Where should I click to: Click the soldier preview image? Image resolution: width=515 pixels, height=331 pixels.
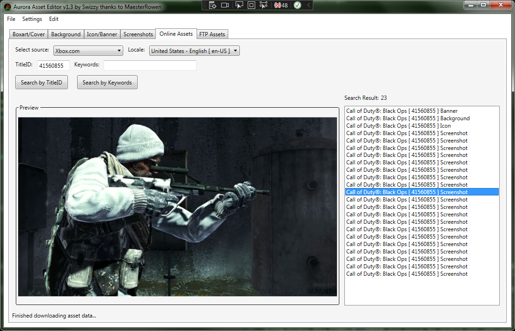[x=178, y=207]
